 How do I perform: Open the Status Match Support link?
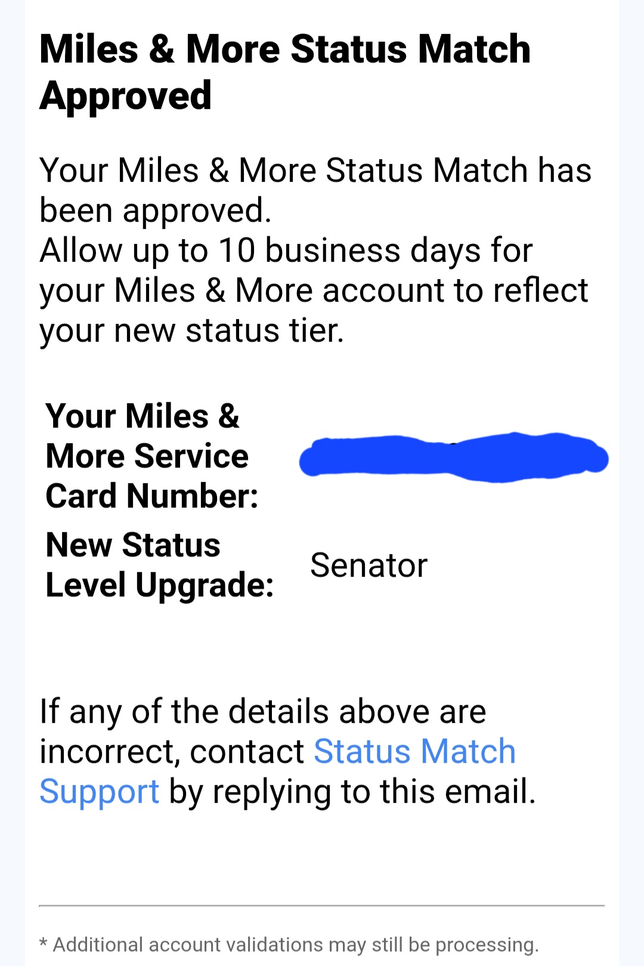(x=414, y=751)
